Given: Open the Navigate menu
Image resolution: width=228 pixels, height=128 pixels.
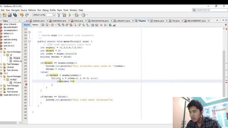Looking at the screenshot, I should click(15, 10).
